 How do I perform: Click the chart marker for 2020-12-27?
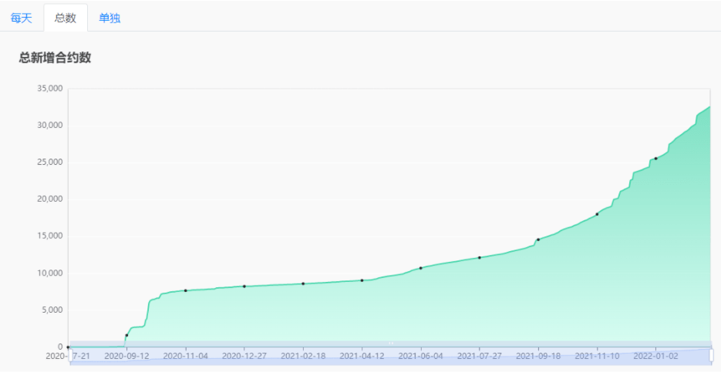pyautogui.click(x=244, y=287)
